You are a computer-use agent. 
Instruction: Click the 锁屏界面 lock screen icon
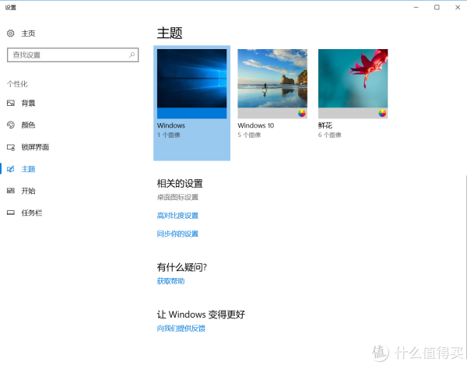(x=11, y=147)
